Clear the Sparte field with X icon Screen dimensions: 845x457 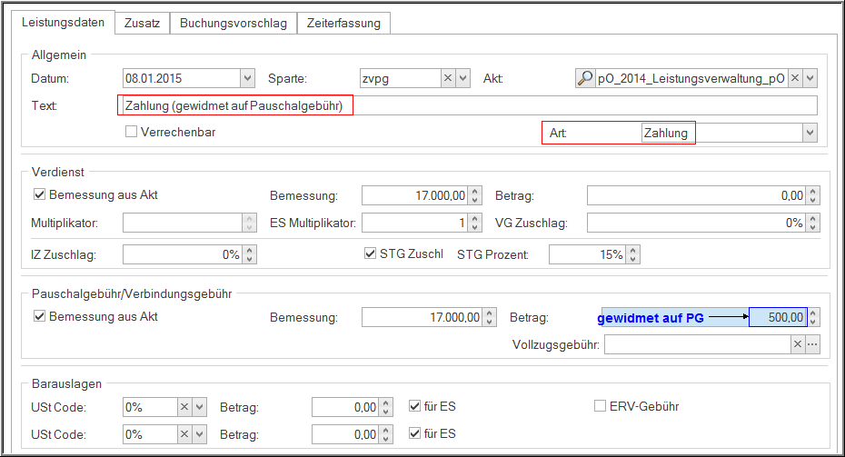point(448,79)
